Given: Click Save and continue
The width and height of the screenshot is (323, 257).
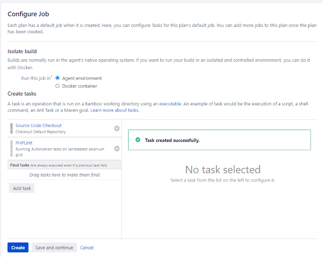Looking at the screenshot, I should 54,248.
